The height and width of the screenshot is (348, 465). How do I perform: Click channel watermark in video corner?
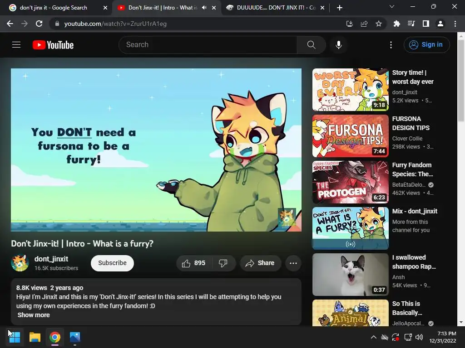pyautogui.click(x=287, y=217)
